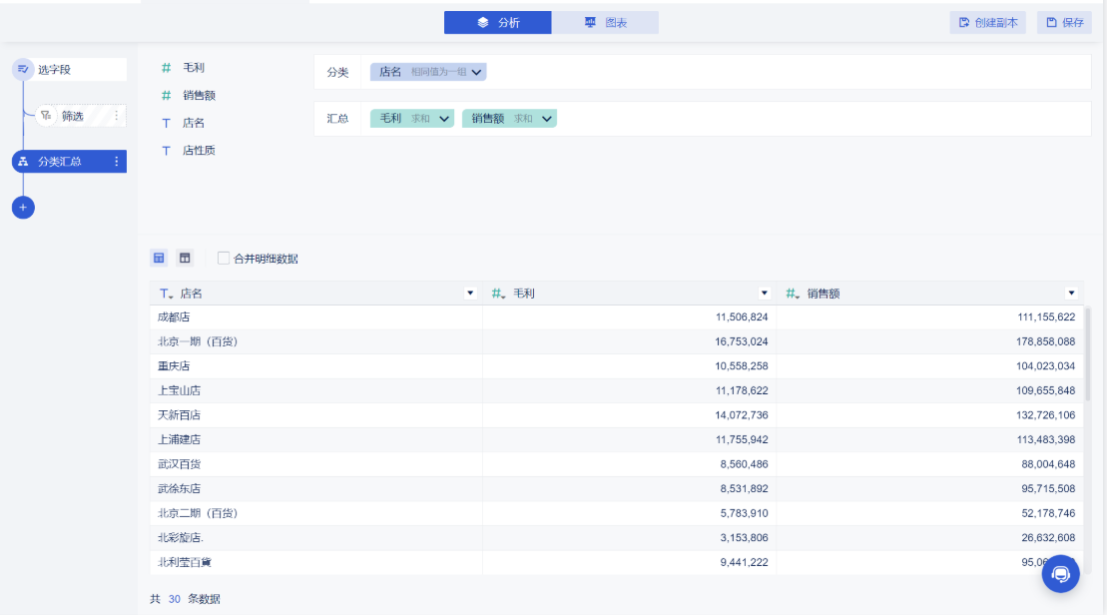Select the 成都店 row cell
1107x615 pixels.
point(315,317)
